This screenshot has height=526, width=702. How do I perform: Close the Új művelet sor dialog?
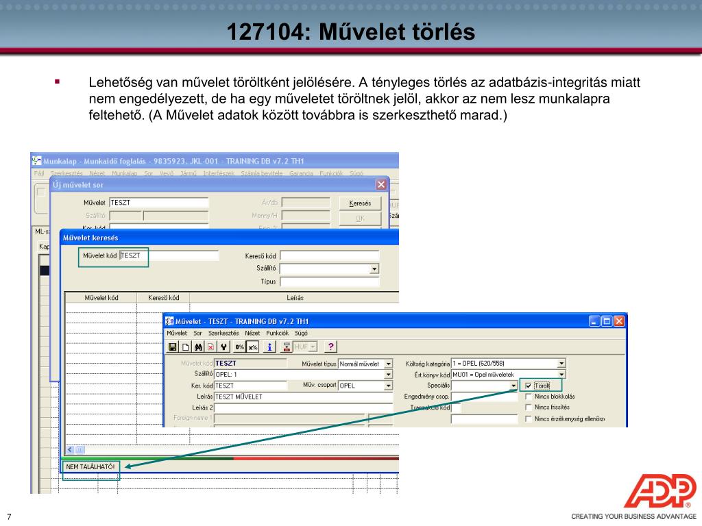pos(381,184)
